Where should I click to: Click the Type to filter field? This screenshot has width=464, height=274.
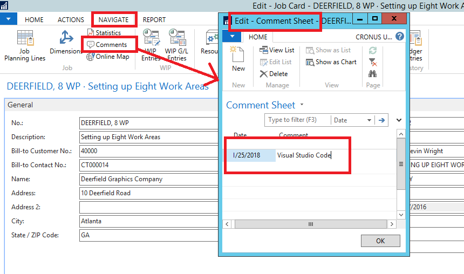pyautogui.click(x=298, y=120)
